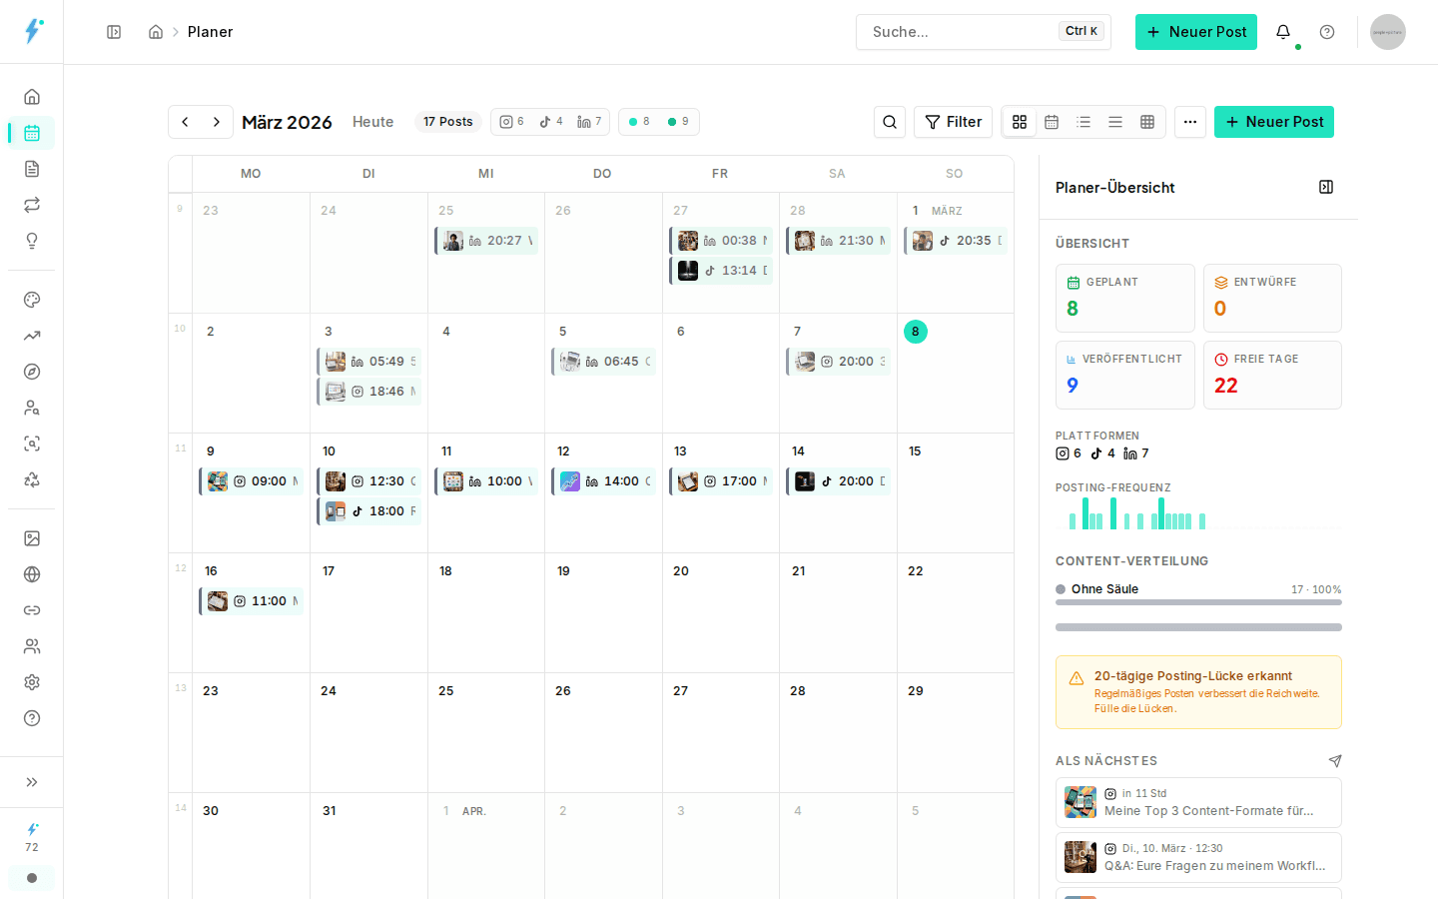This screenshot has height=899, width=1438.
Task: Open the media library image icon
Action: click(31, 537)
